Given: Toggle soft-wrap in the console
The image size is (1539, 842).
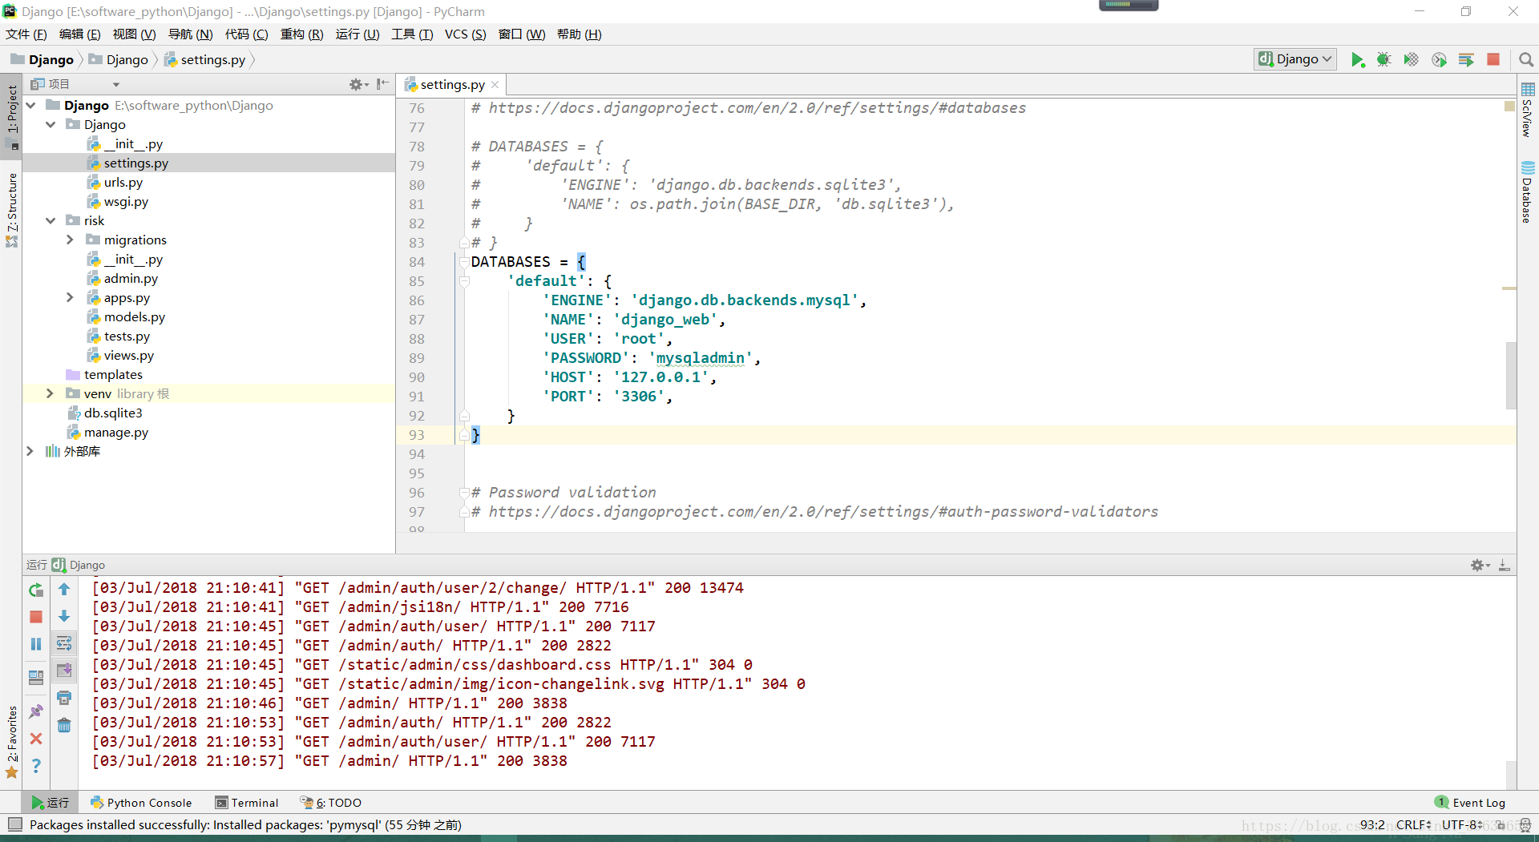Looking at the screenshot, I should 64,643.
